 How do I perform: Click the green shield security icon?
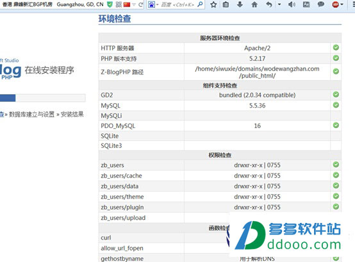[110, 4]
